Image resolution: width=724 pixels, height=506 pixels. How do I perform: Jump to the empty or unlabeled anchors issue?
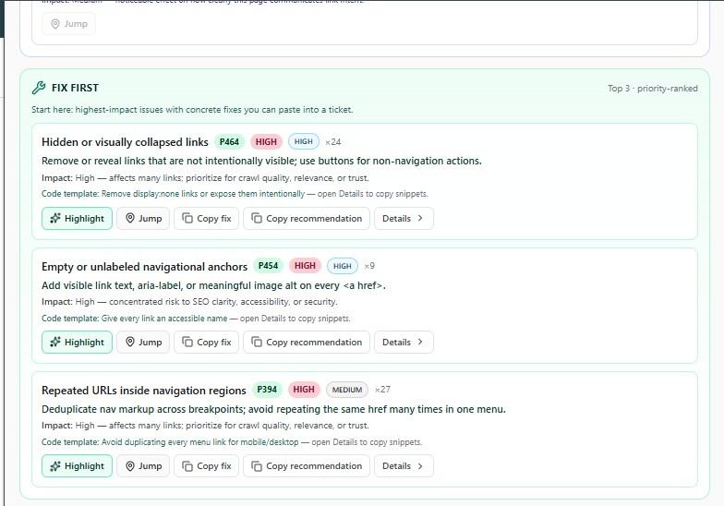click(143, 343)
